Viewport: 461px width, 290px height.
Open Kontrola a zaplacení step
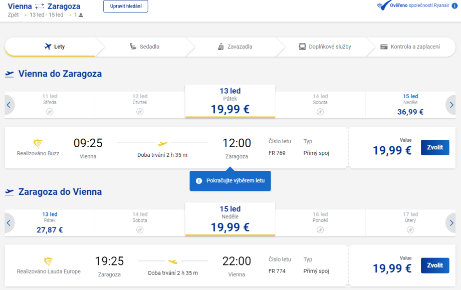(x=410, y=47)
